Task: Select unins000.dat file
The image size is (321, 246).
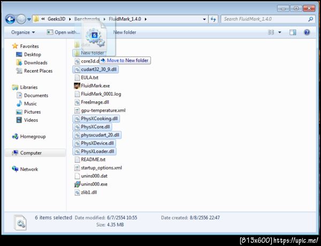Action: point(91,176)
